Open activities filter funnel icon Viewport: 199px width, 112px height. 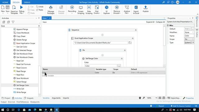[x=13, y=22]
